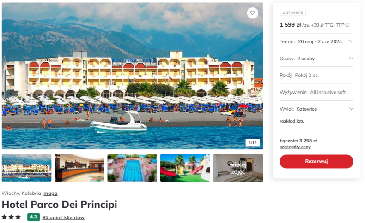The height and width of the screenshot is (223, 365).
Task: Click the info icon next to TFG i TFP
Action: [347, 25]
